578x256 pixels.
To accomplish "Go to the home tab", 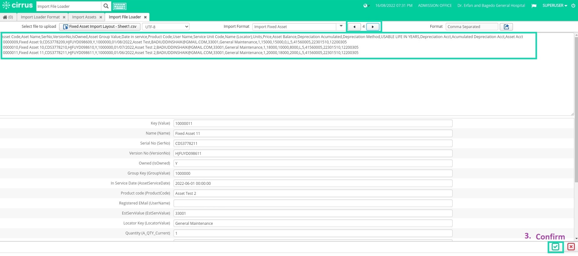I will pyautogui.click(x=8, y=17).
